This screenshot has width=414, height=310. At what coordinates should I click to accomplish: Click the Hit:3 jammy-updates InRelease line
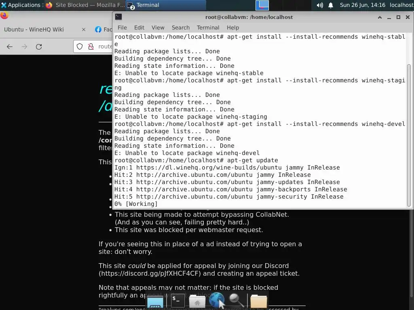pos(227,182)
